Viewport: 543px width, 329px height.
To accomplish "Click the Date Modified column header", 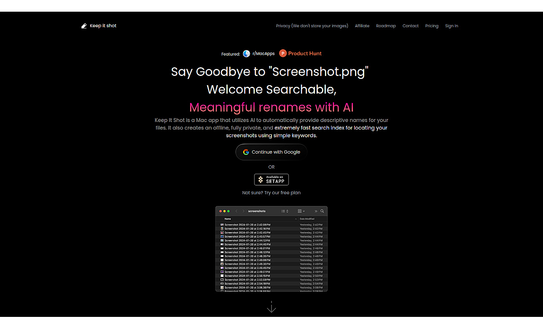I will [x=307, y=219].
